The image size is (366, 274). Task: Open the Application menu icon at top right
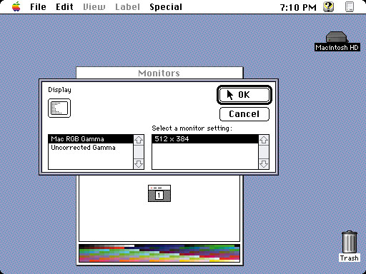coord(350,6)
